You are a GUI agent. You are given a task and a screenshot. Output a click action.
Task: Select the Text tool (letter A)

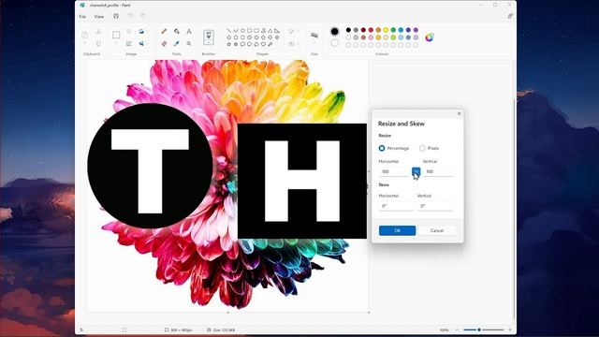point(189,31)
